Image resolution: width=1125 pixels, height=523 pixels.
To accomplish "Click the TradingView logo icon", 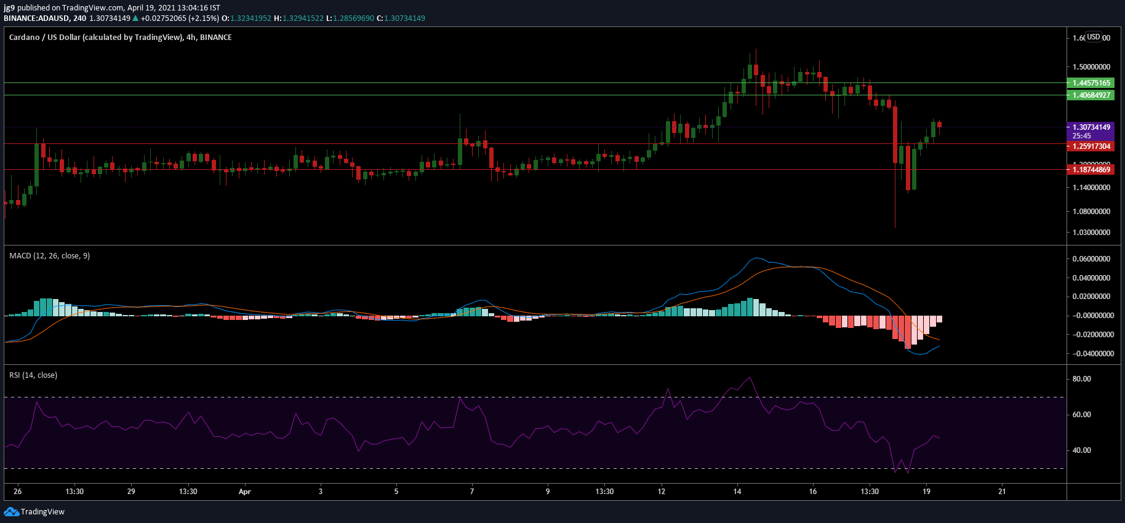I will coord(11,512).
